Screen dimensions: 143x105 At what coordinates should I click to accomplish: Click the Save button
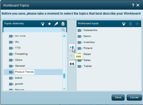click(118, 97)
